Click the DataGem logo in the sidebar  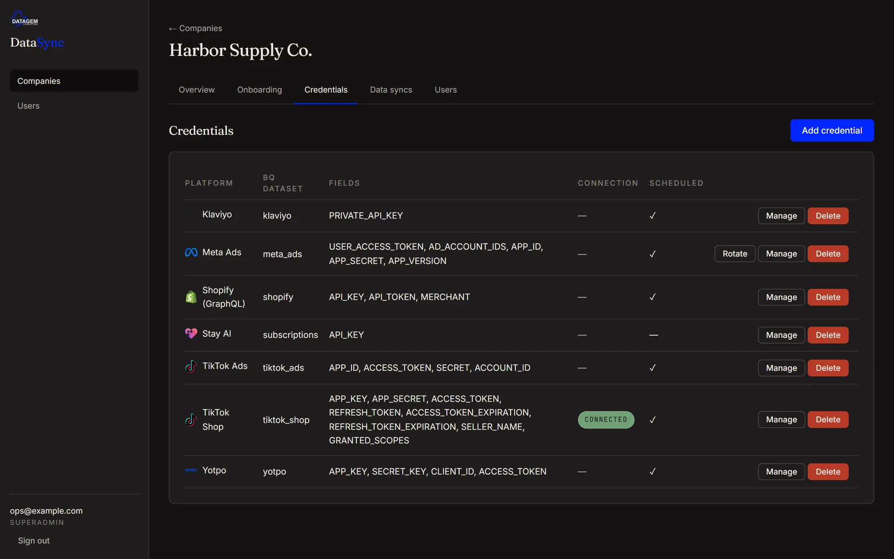coord(25,19)
